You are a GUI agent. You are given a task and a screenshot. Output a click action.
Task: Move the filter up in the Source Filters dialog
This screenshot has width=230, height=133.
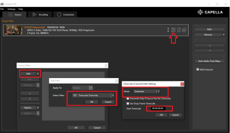(x=30, y=93)
